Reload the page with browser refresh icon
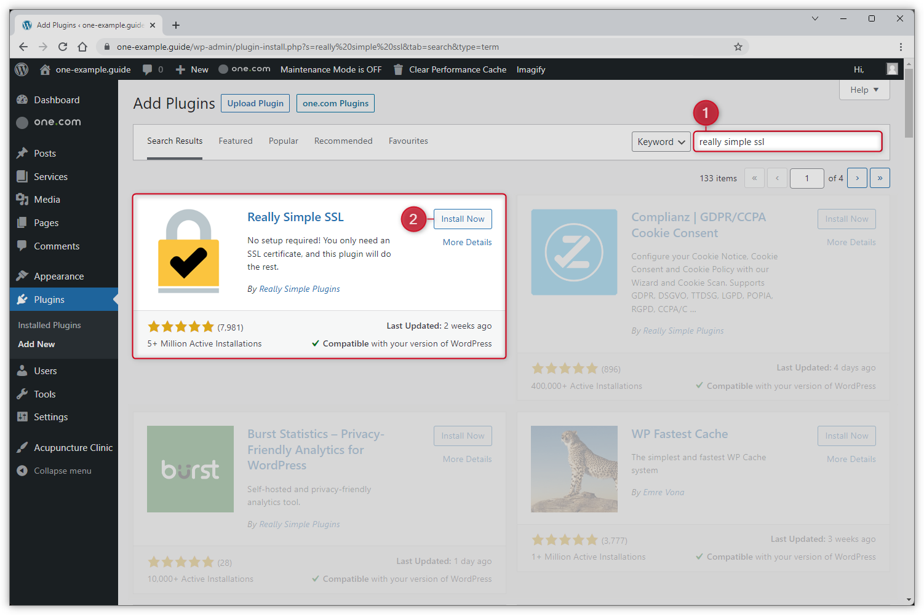This screenshot has width=924, height=615. (63, 47)
